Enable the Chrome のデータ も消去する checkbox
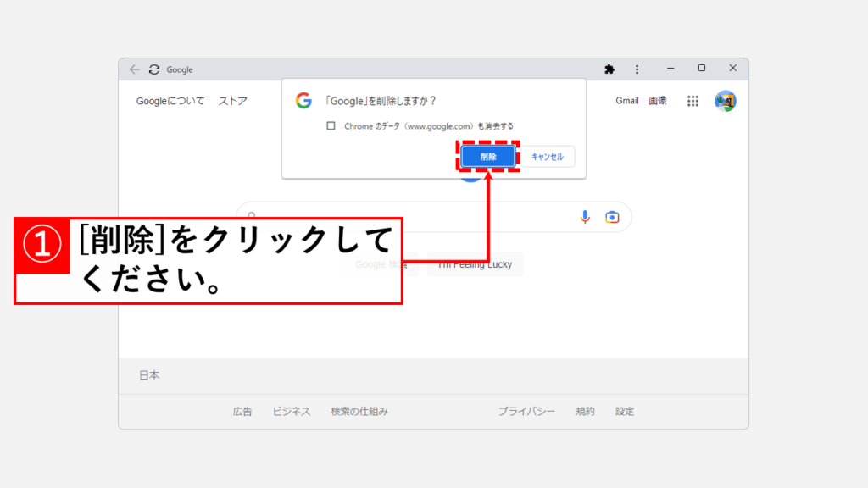 (x=331, y=126)
